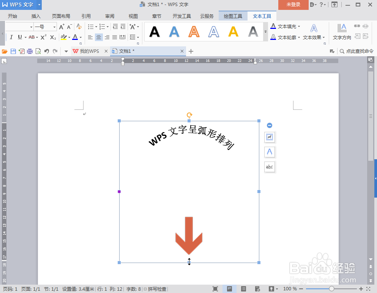Close the 文档1 document tab
This screenshot has width=377, height=293.
coord(182,51)
